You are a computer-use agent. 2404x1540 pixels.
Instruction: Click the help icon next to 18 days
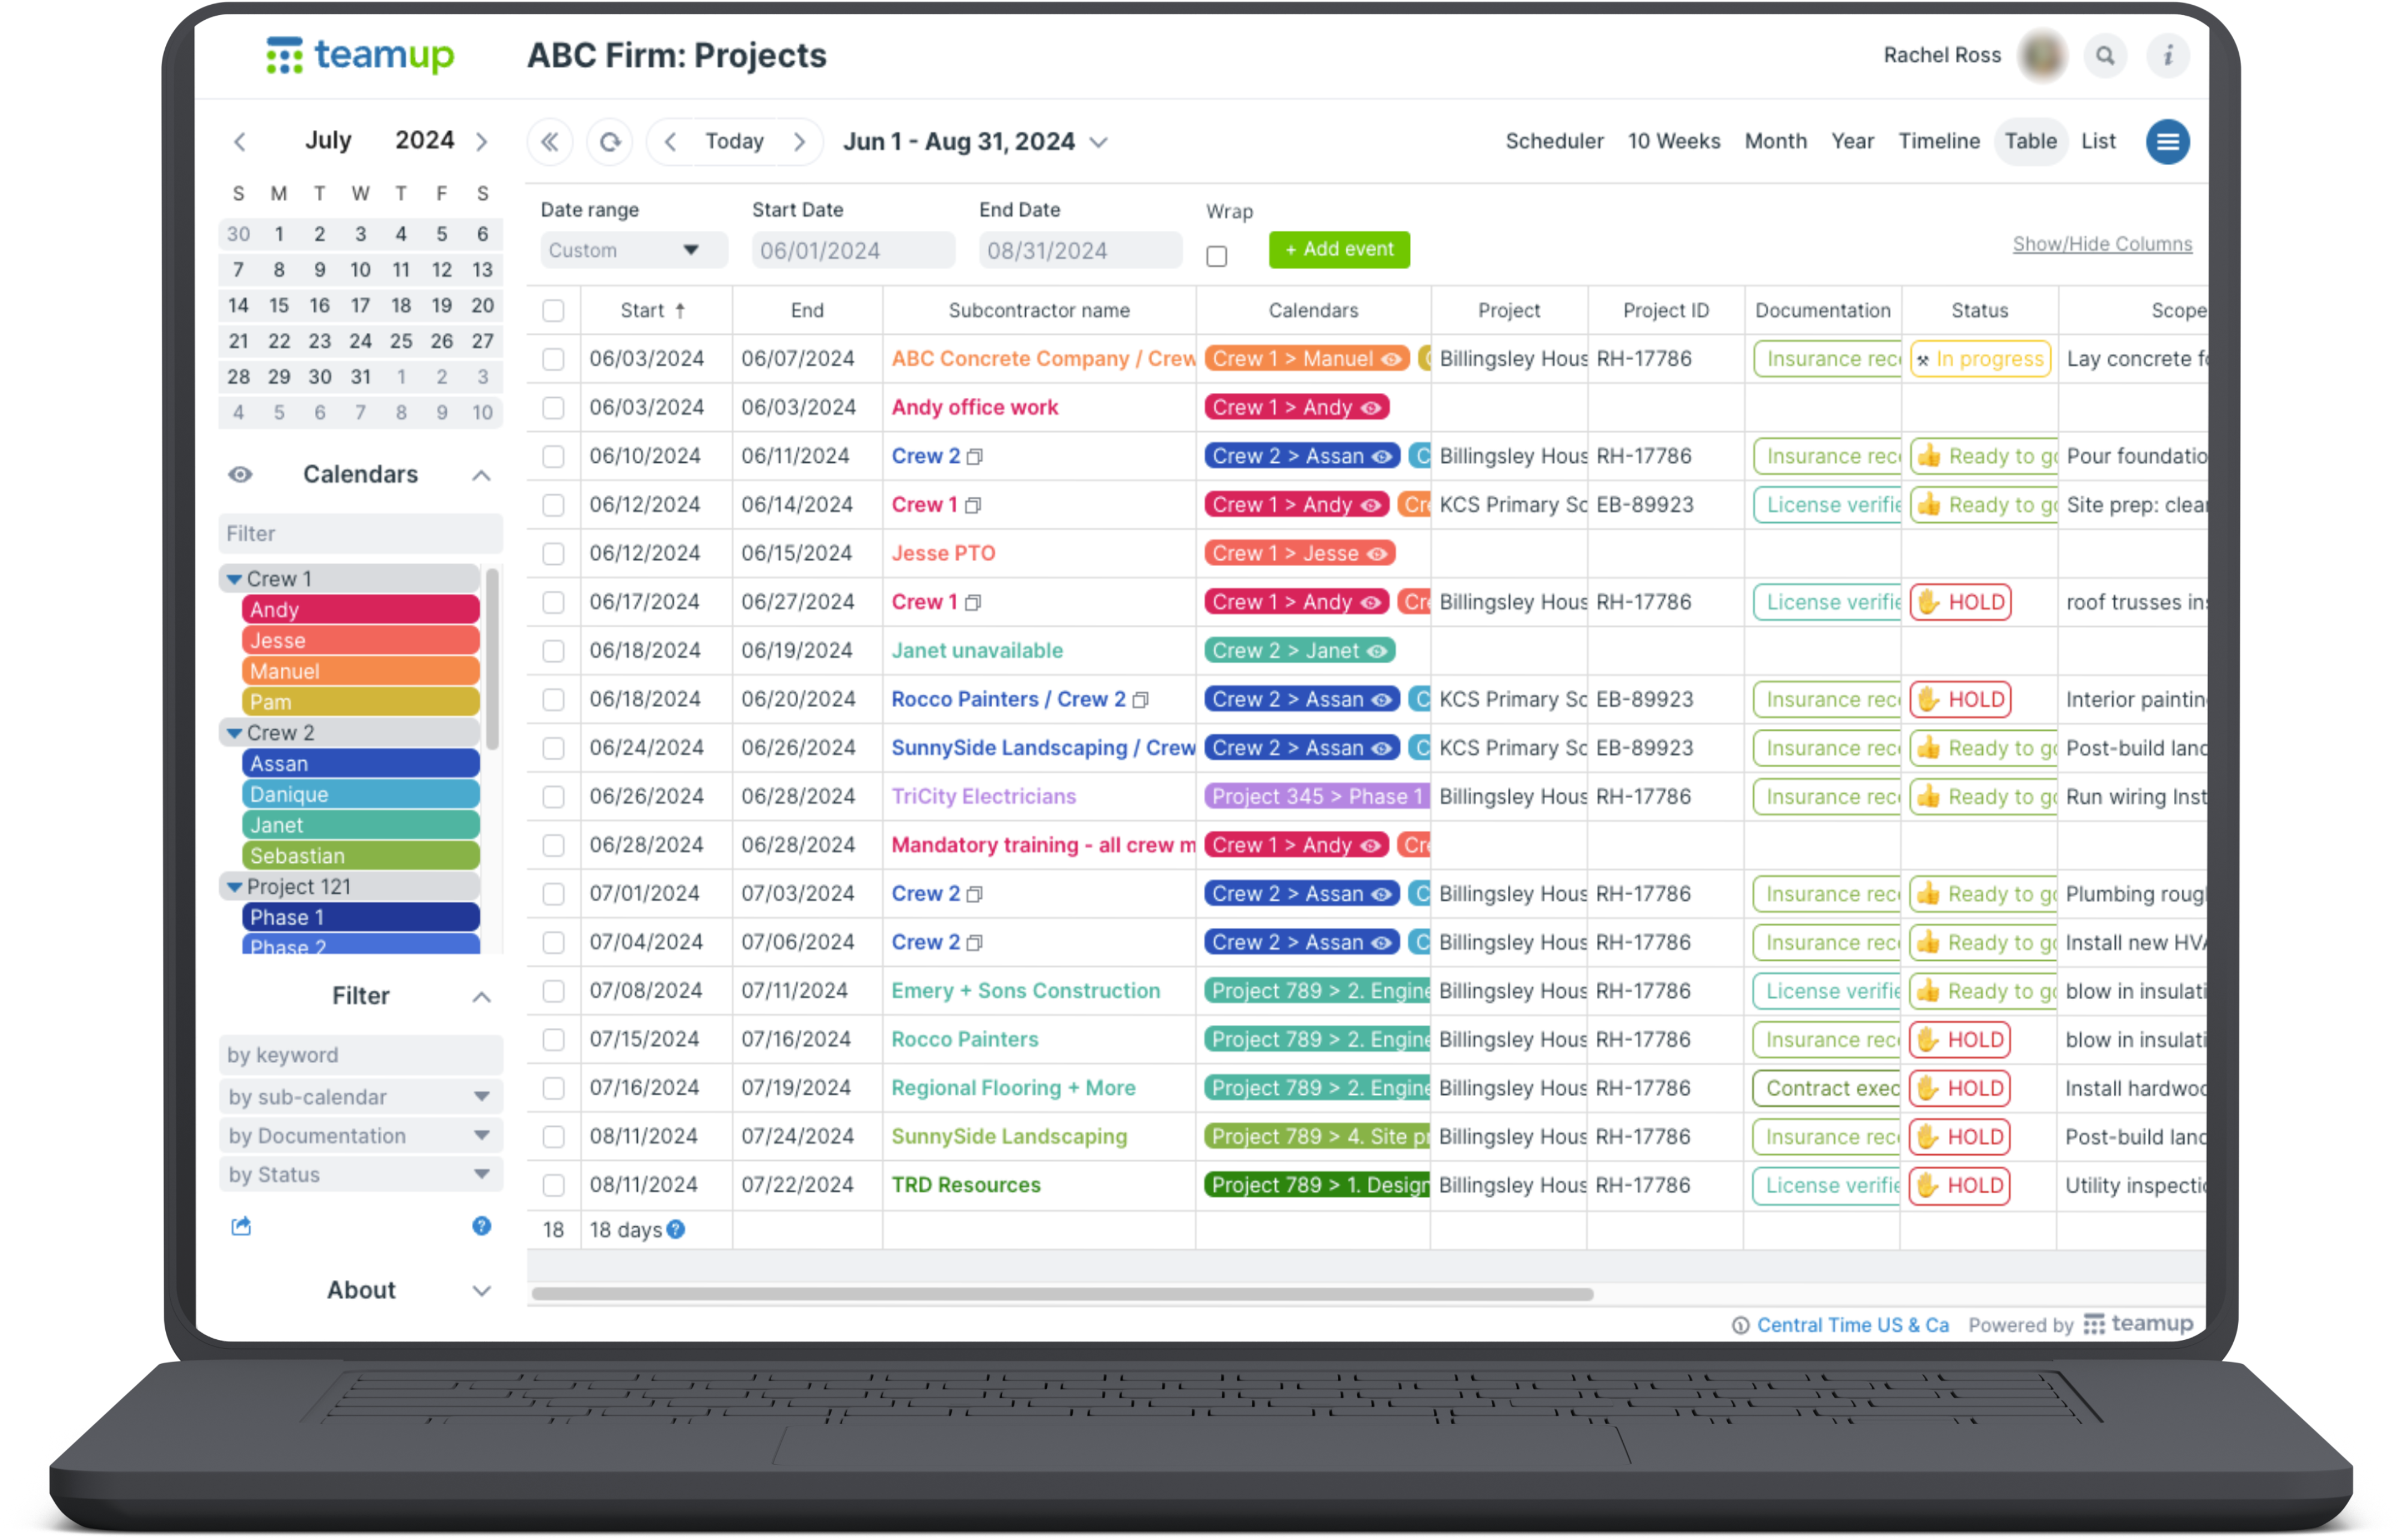point(676,1230)
